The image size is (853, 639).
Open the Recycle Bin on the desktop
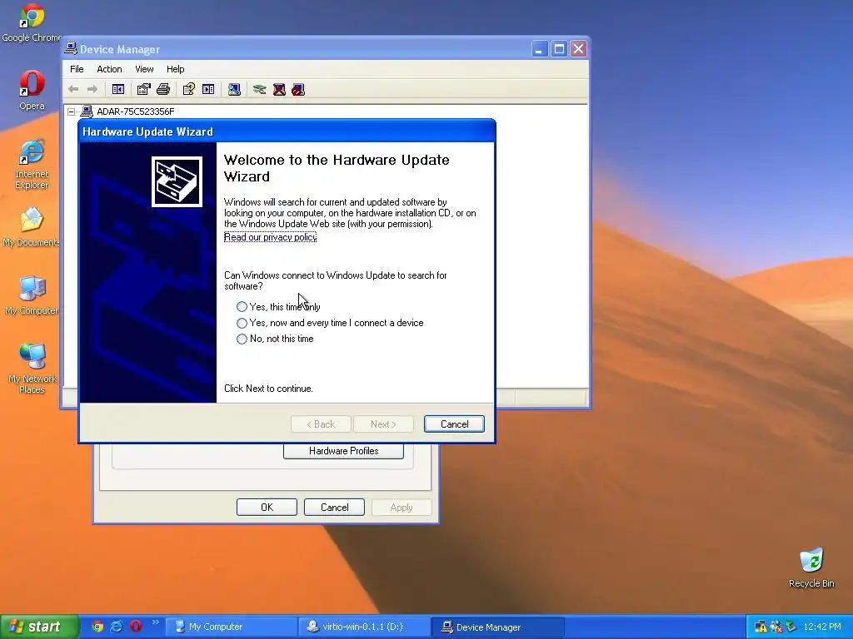pyautogui.click(x=811, y=567)
